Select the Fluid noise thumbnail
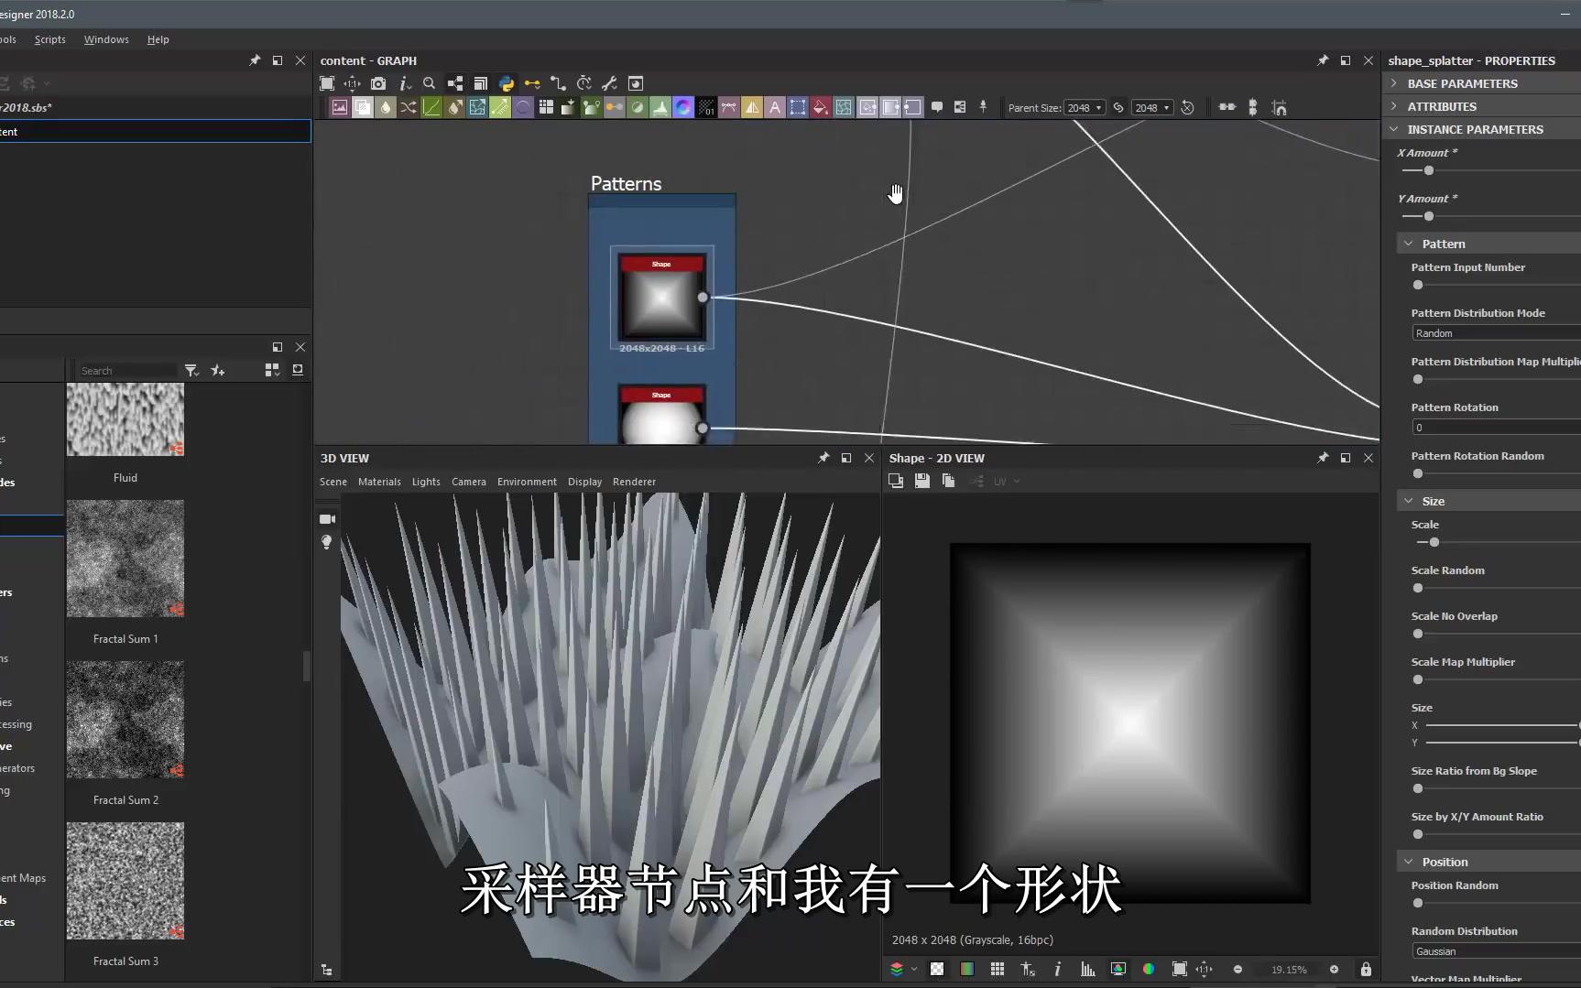Image resolution: width=1581 pixels, height=988 pixels. 125,419
